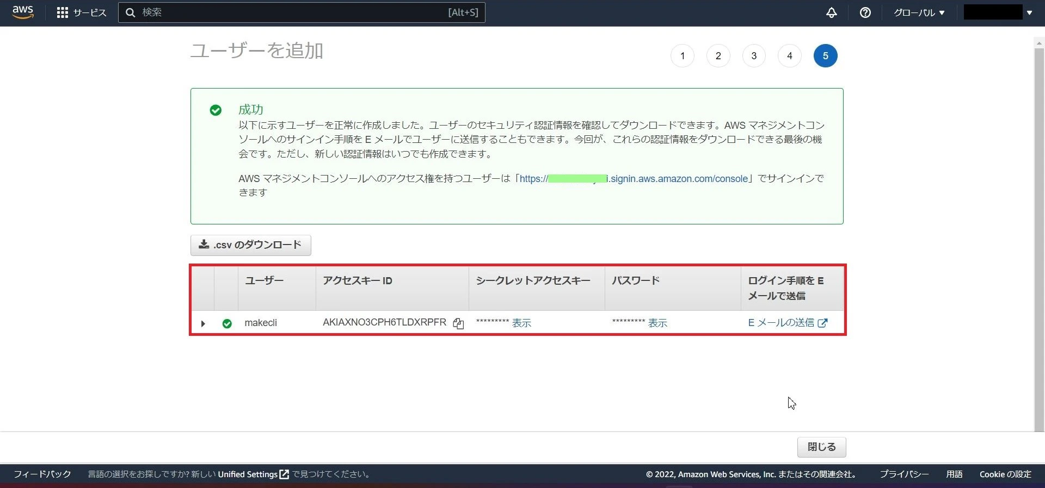
Task: Click scrollbar up arrow
Action: pos(1039,42)
